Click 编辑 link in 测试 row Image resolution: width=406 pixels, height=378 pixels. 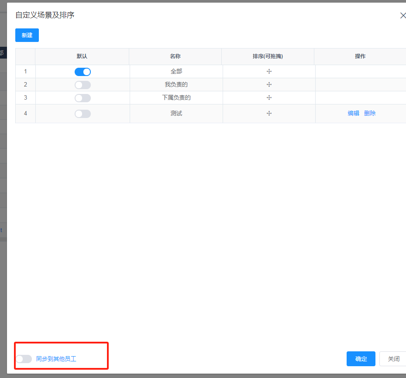pos(353,113)
